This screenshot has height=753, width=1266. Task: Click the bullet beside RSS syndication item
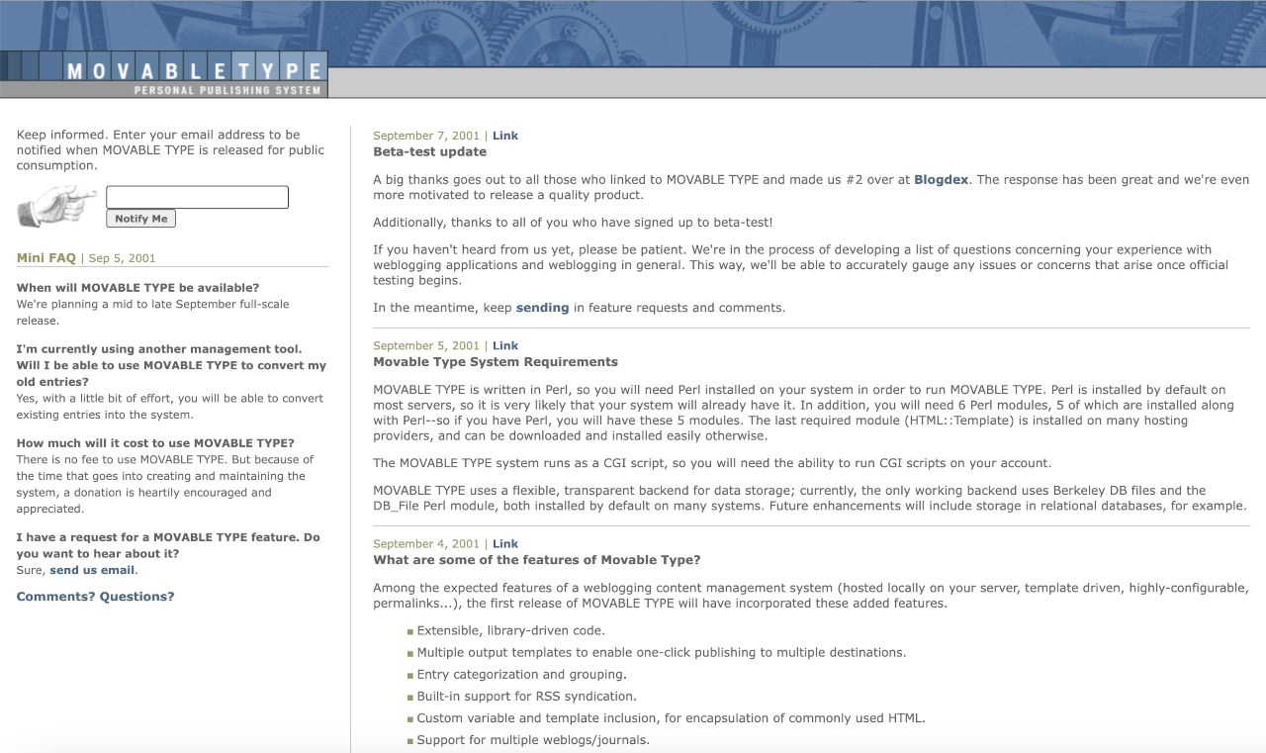click(x=410, y=697)
